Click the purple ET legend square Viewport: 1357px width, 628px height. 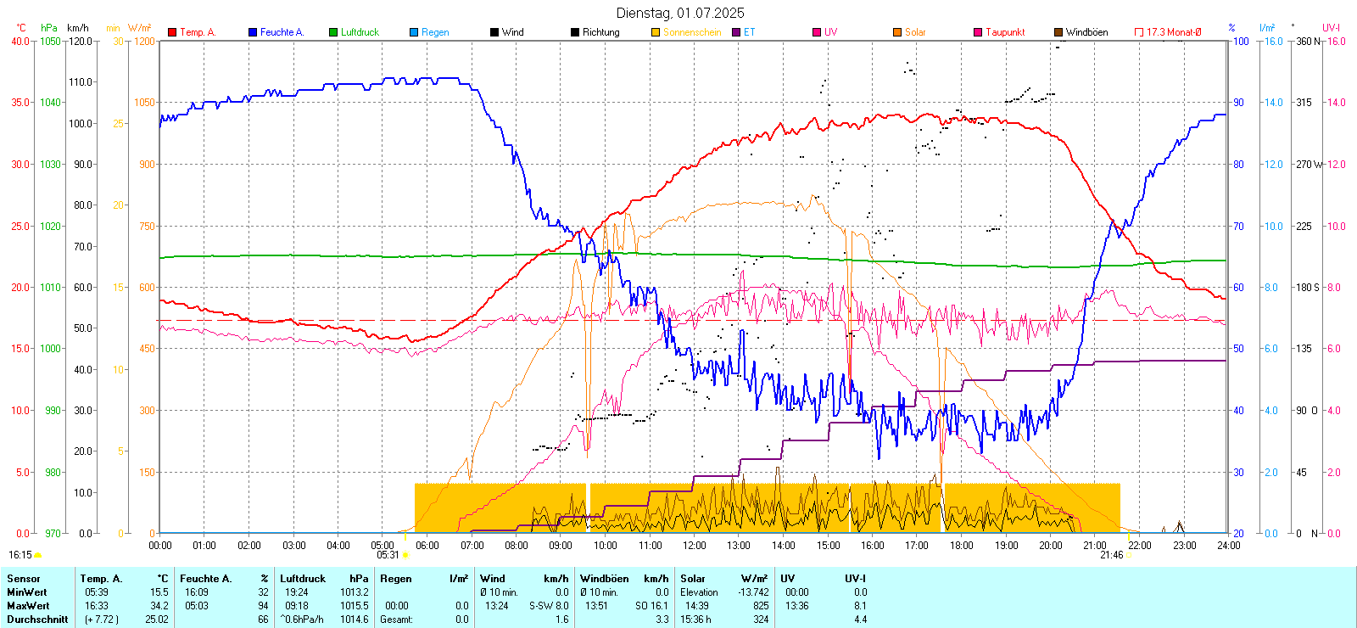tap(736, 32)
